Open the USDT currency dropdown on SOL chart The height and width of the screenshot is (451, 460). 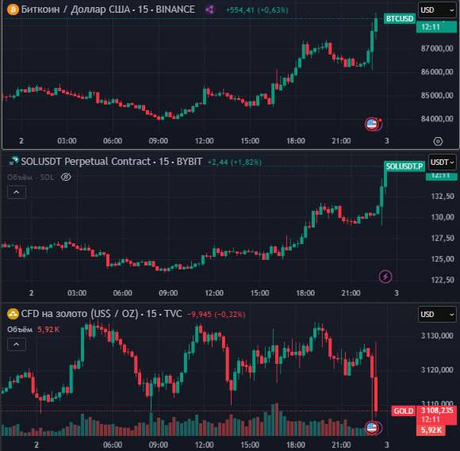443,162
